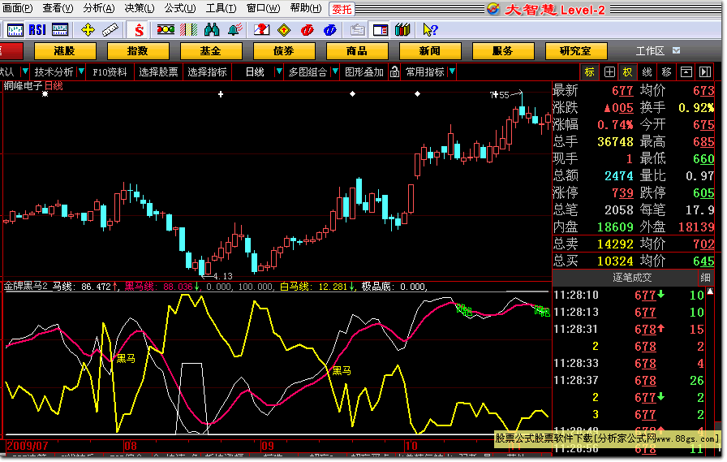The width and height of the screenshot is (727, 462).
Task: Toggle the 移 move button
Action: 666,72
